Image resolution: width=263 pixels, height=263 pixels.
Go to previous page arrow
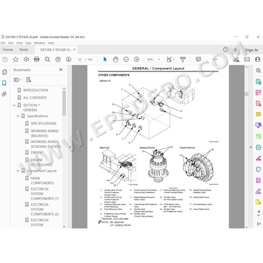(58, 59)
